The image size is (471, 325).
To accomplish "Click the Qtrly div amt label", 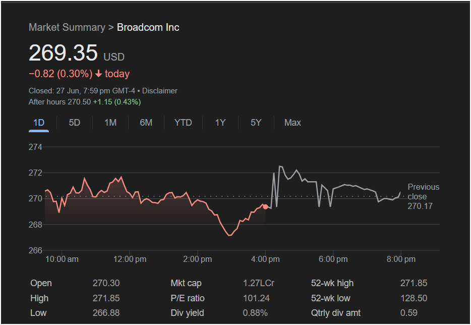I will pyautogui.click(x=336, y=313).
